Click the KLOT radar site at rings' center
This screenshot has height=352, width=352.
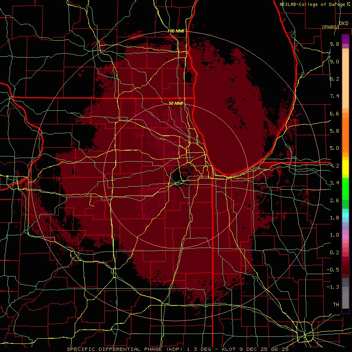[x=176, y=176]
